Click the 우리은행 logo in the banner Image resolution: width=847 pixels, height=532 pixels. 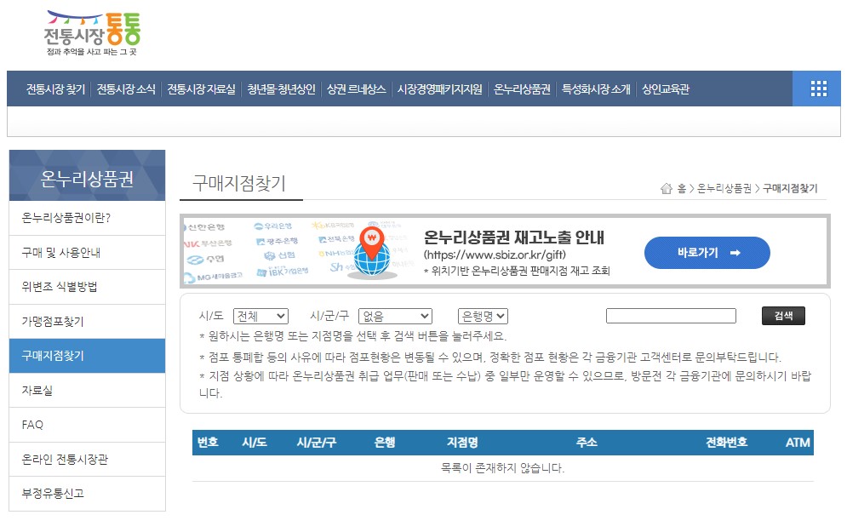tap(272, 227)
